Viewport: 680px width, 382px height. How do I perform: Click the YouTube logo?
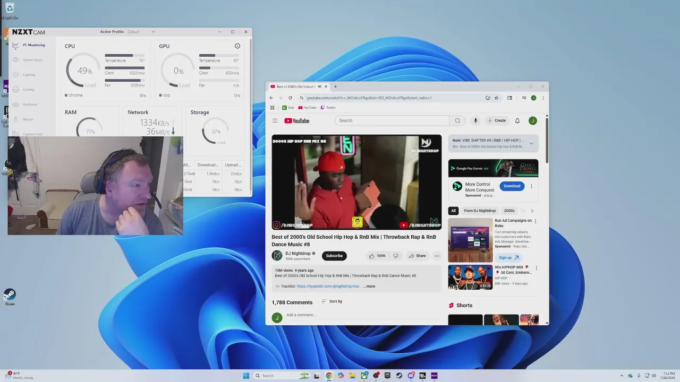click(297, 121)
